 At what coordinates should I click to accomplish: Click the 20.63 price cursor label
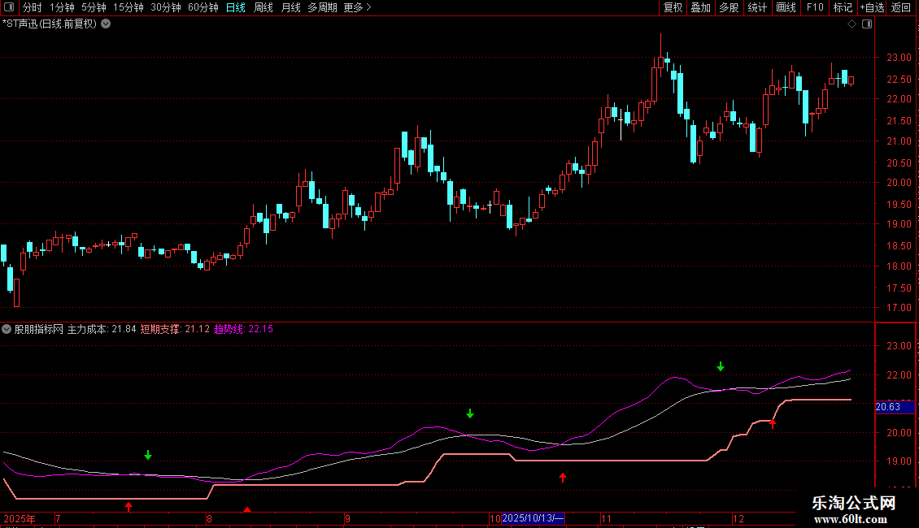tap(895, 407)
